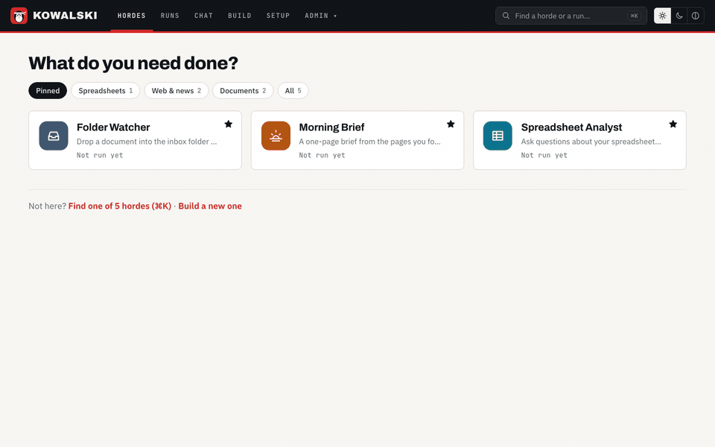Open the Build nav tab

tap(240, 16)
